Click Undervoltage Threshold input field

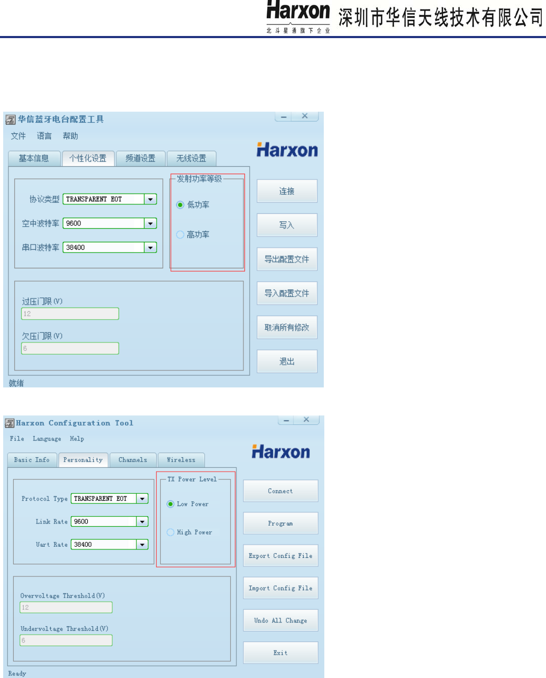[x=66, y=640]
